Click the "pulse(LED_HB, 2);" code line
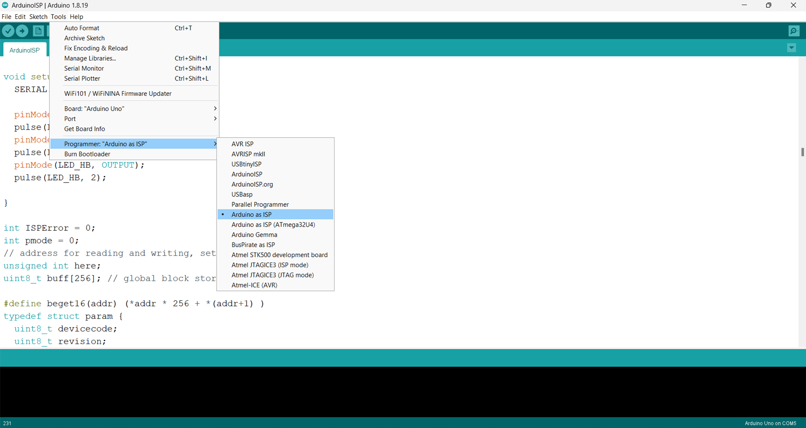Image resolution: width=806 pixels, height=428 pixels. (x=60, y=177)
